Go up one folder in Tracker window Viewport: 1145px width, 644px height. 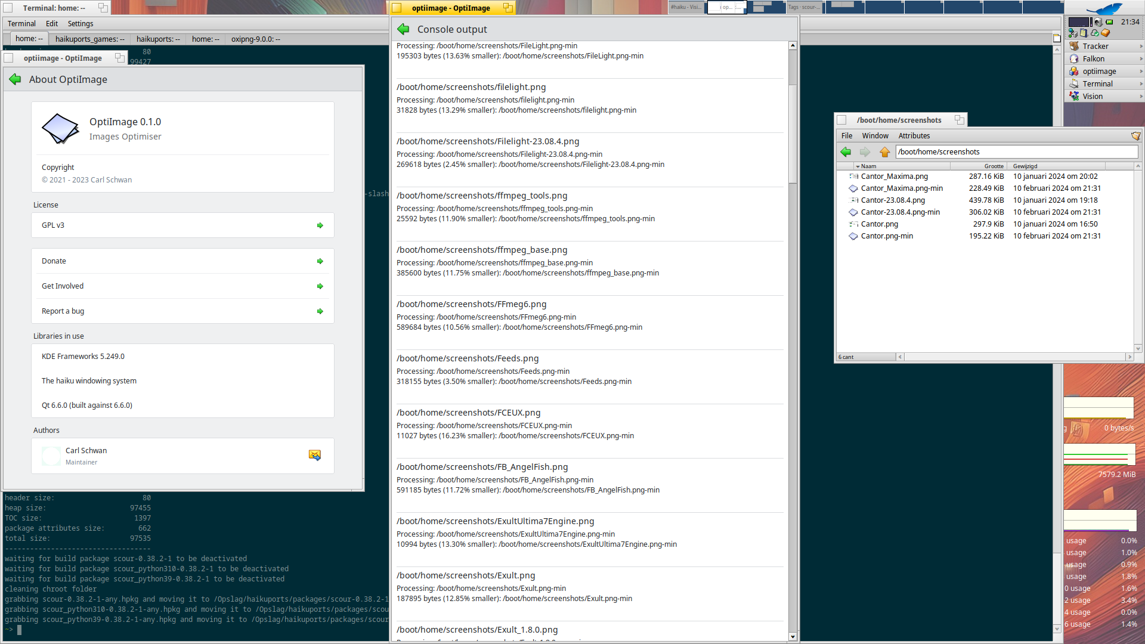884,152
